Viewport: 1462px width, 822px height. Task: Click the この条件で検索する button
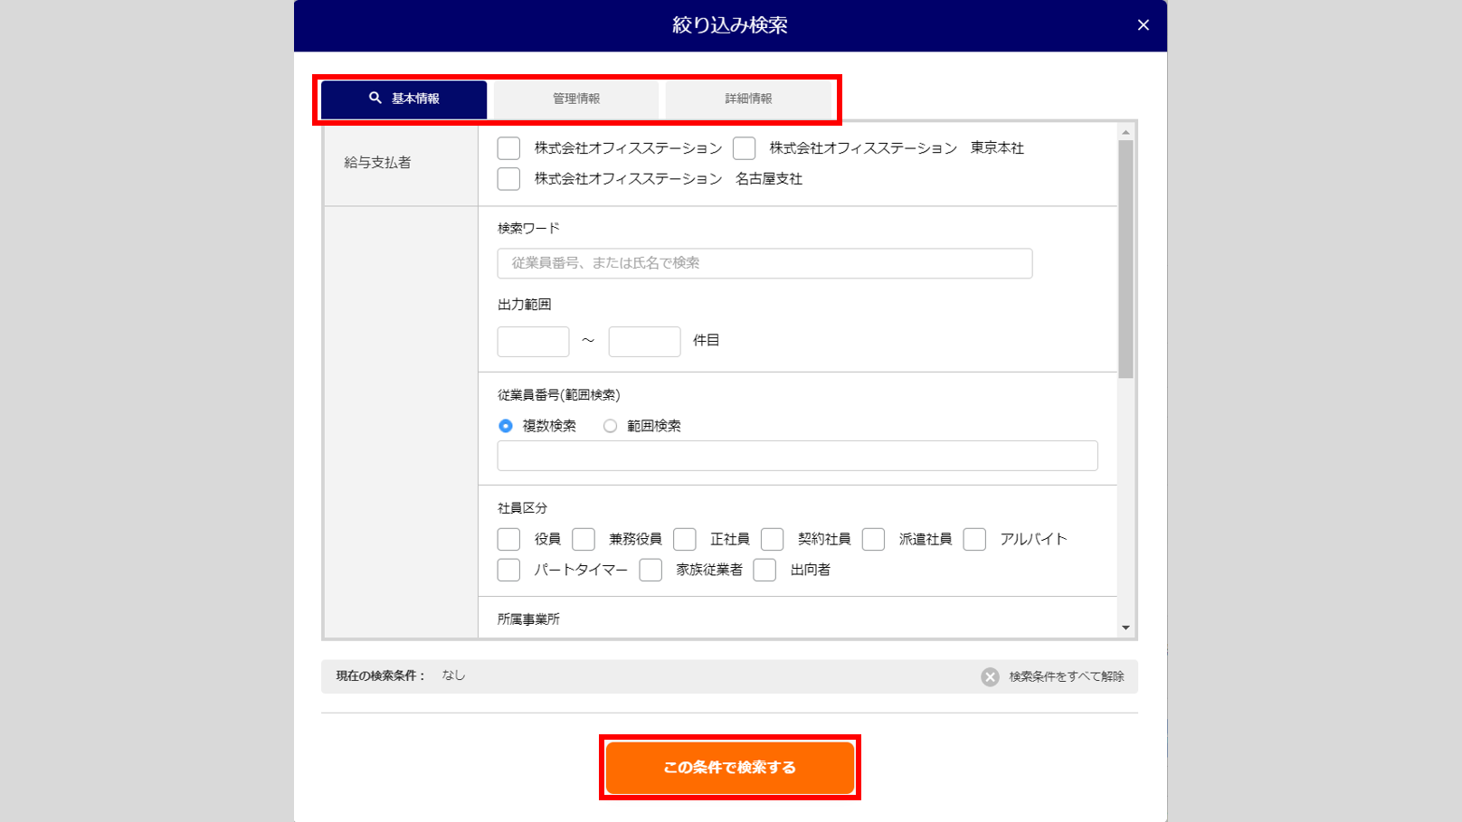point(730,768)
